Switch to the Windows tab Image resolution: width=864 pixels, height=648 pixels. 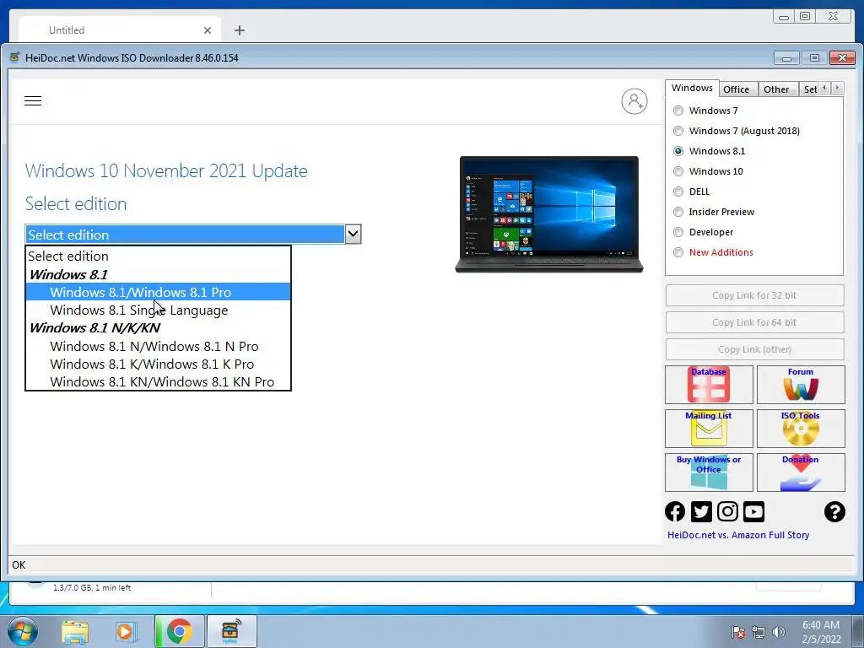tap(692, 88)
